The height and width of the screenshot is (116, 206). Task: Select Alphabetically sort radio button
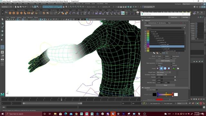coord(147,23)
